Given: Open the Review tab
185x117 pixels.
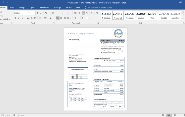Looking at the screenshot, I should 68,7.
